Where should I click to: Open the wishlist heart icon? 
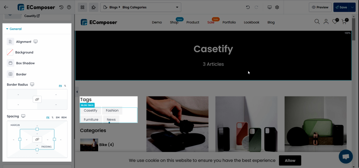[x=335, y=21]
